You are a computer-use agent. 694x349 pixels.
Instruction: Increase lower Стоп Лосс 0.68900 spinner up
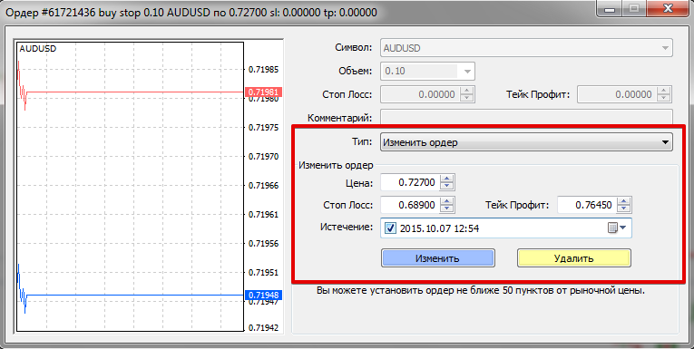point(447,201)
